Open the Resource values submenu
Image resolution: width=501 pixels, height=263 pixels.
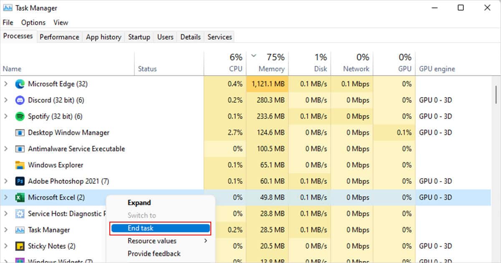tap(152, 240)
